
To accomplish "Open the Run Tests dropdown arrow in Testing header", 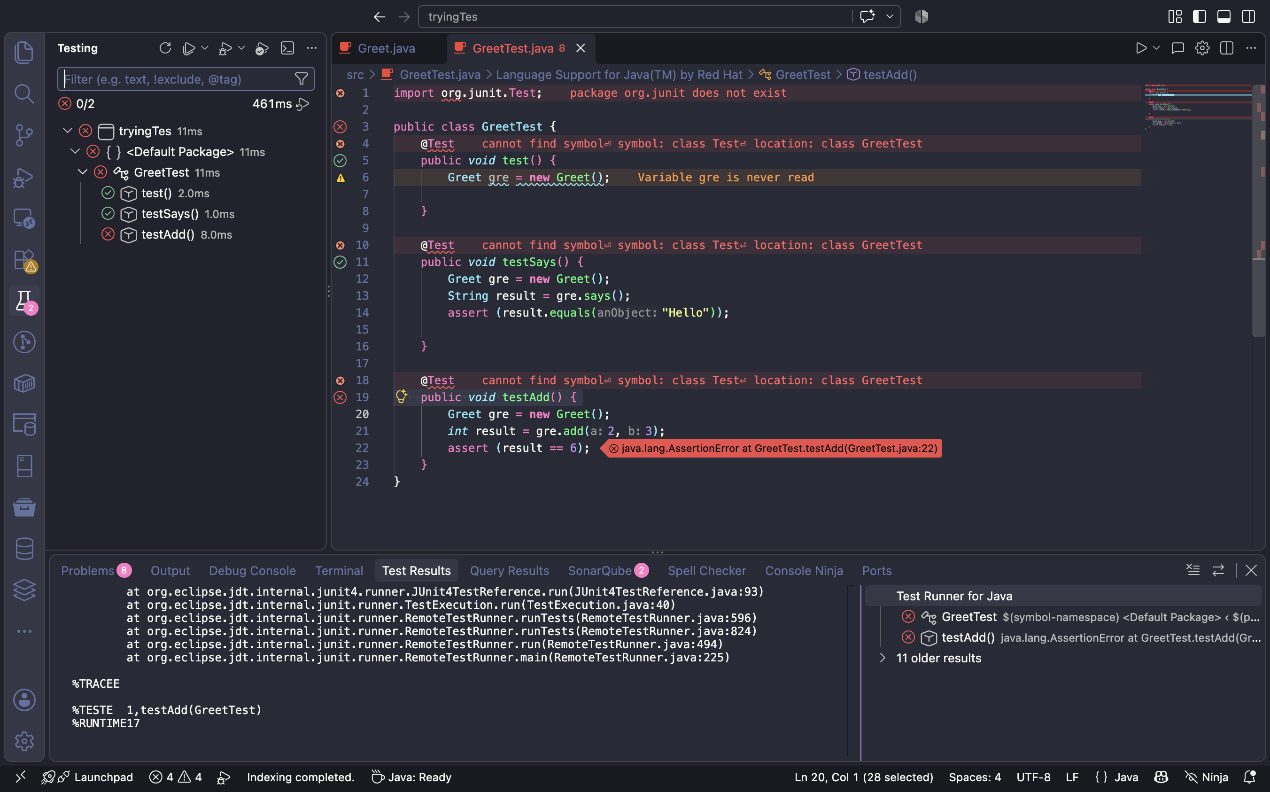I will click(205, 48).
